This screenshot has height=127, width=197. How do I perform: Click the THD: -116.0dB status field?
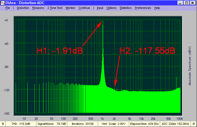21,124
